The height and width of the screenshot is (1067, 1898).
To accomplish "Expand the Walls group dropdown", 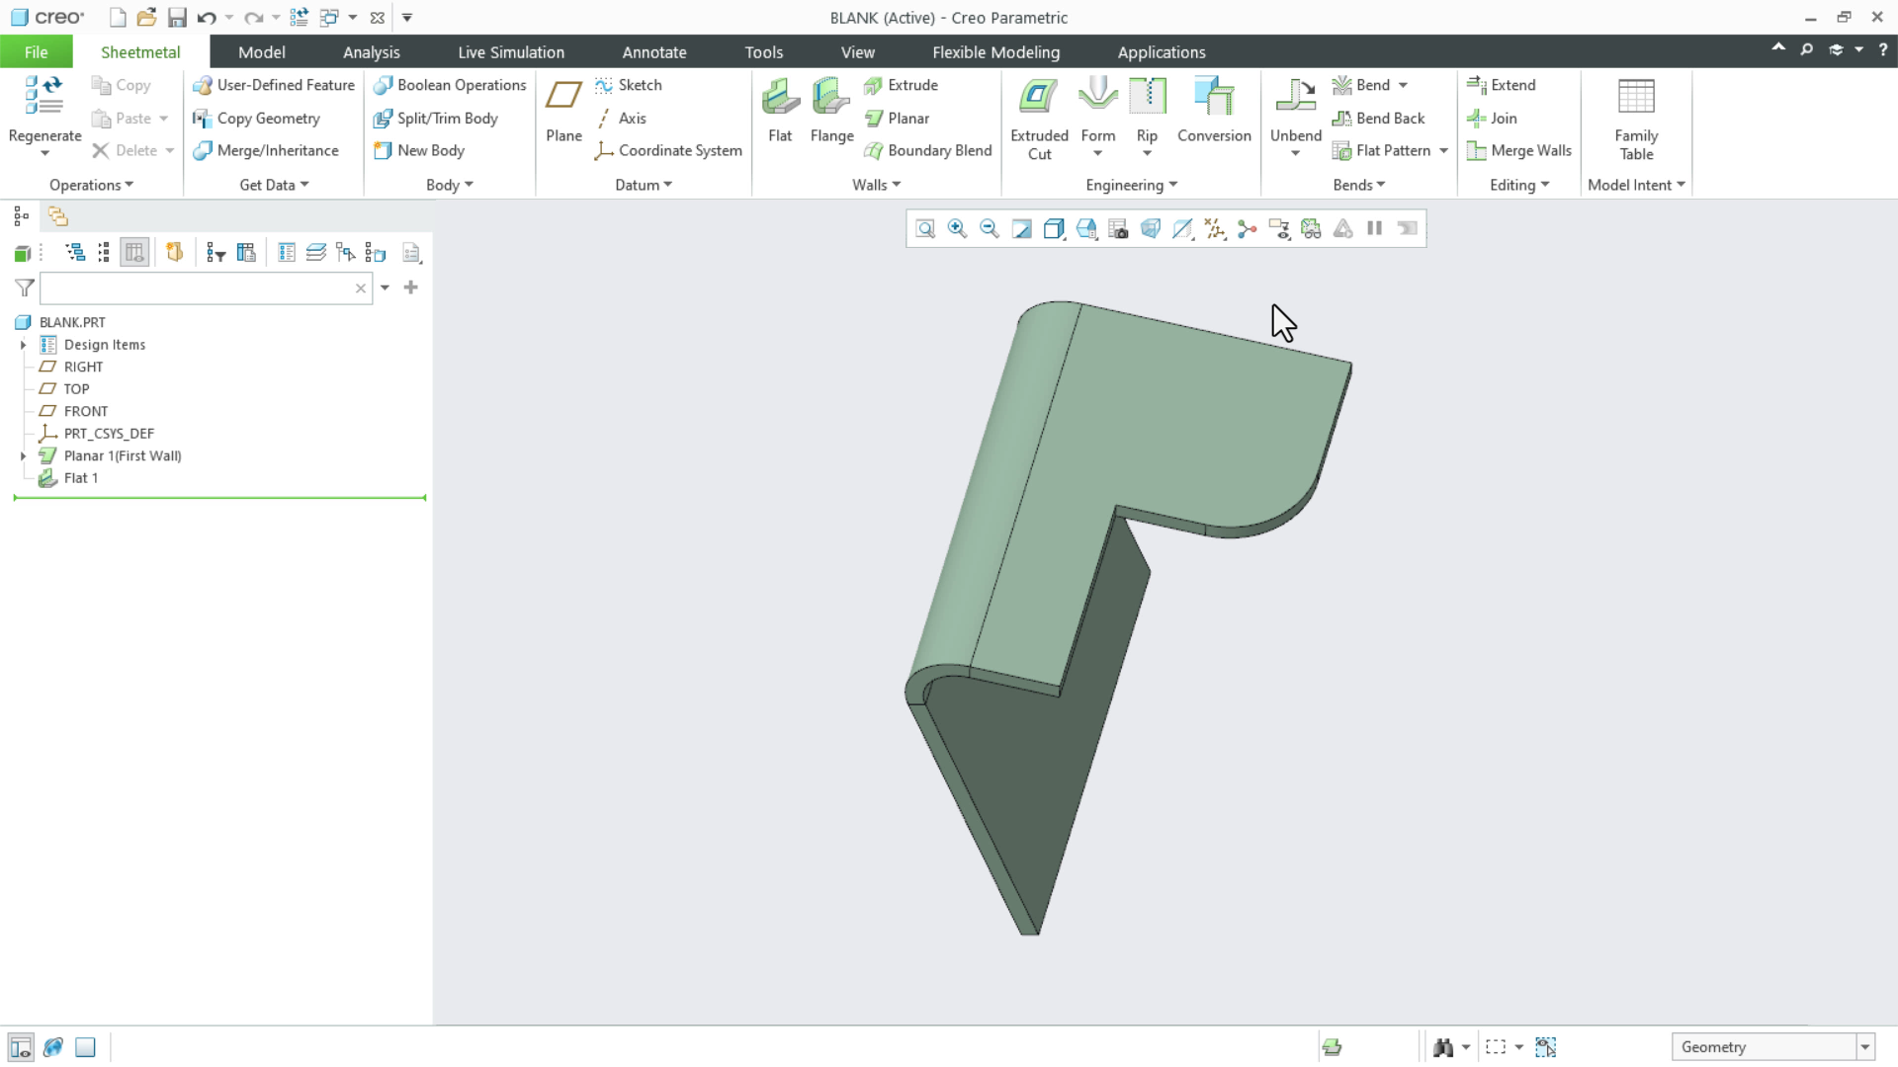I will click(x=877, y=185).
